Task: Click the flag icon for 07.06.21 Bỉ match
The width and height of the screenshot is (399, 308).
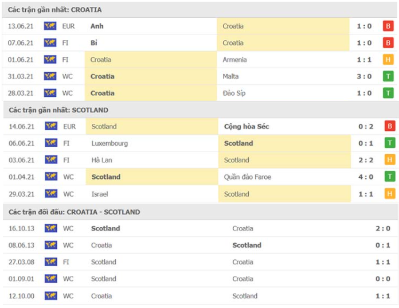Action: click(x=50, y=42)
